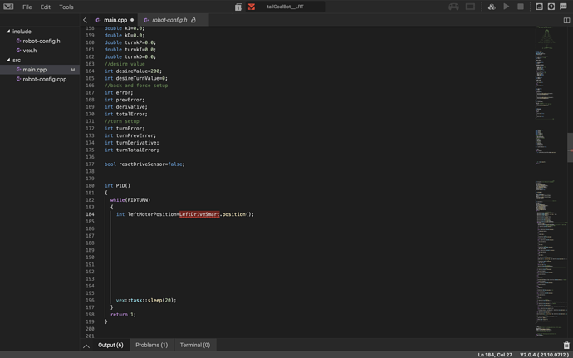The height and width of the screenshot is (358, 573).
Task: Click the Ln 184, Col 27 status indicator
Action: point(495,355)
